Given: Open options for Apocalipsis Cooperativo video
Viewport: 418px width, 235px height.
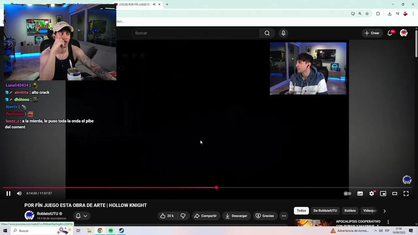Looking at the screenshot, I should click(x=388, y=222).
